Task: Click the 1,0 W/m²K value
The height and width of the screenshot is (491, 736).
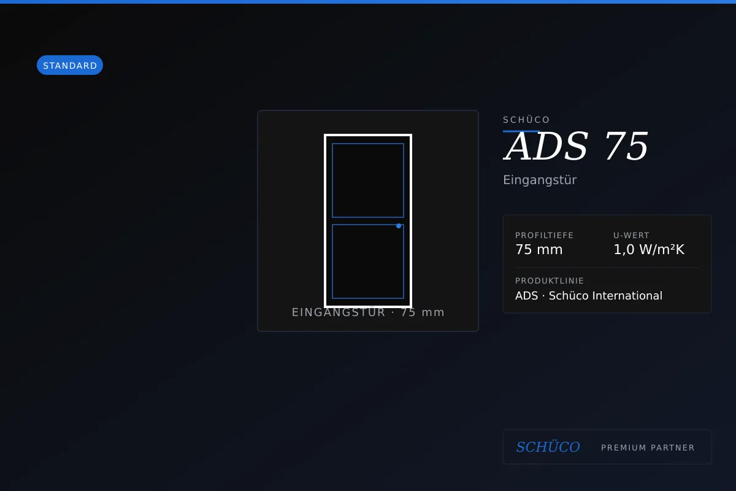Action: (x=649, y=250)
